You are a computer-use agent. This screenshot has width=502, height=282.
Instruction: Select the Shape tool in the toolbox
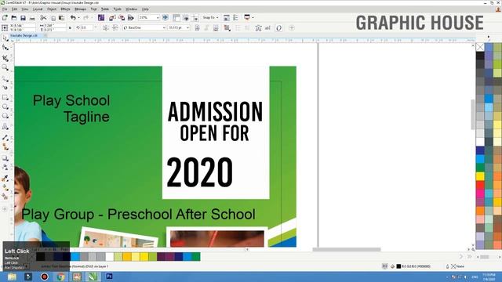pyautogui.click(x=5, y=48)
